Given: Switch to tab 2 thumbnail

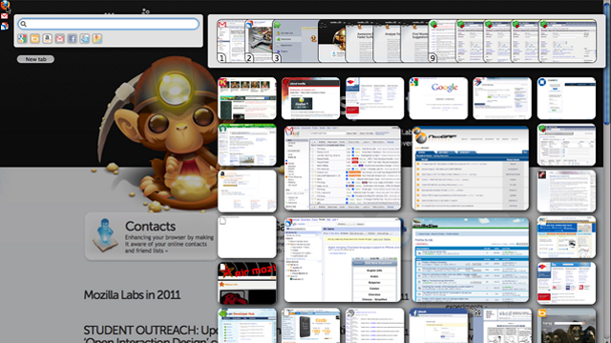Looking at the screenshot, I should (259, 41).
